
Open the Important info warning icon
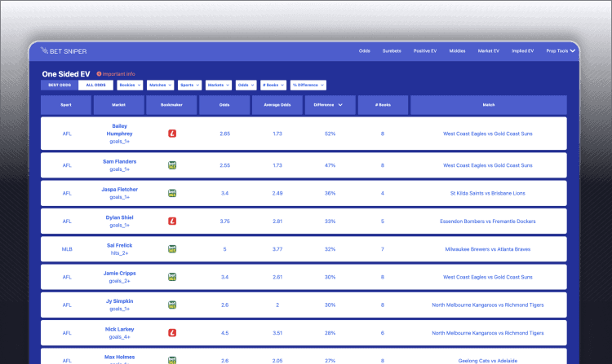[x=99, y=74]
